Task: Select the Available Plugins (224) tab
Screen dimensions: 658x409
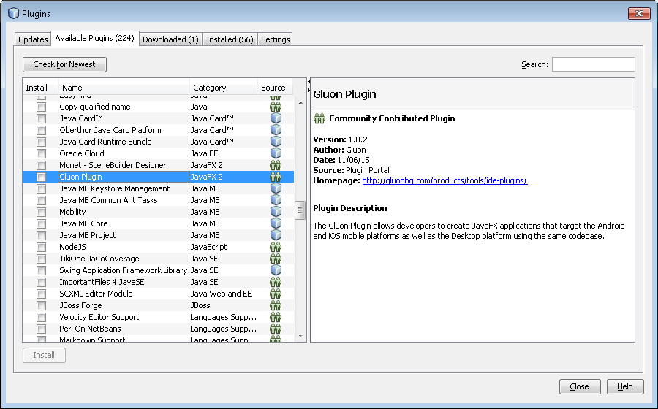Action: [95, 38]
